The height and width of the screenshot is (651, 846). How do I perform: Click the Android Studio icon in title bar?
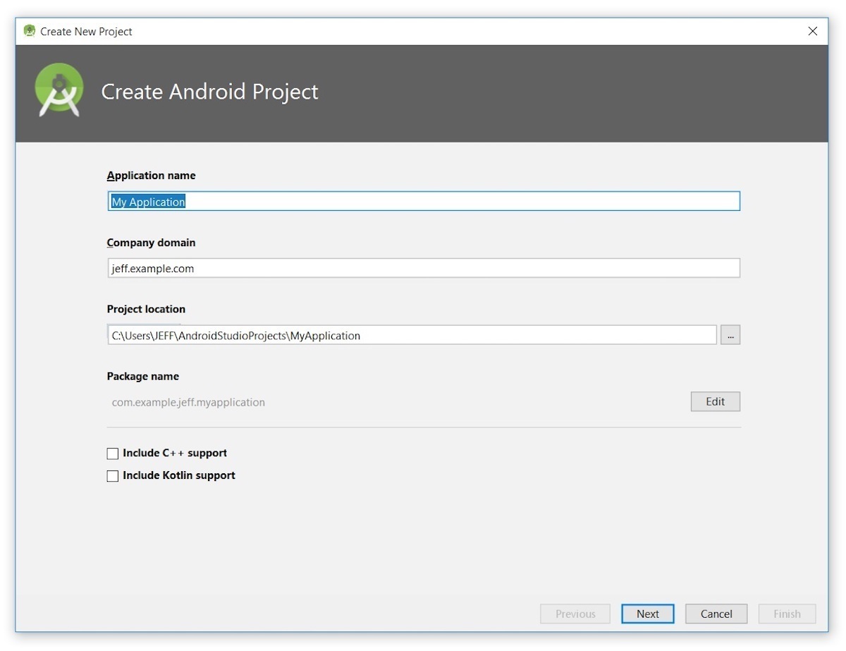(29, 31)
